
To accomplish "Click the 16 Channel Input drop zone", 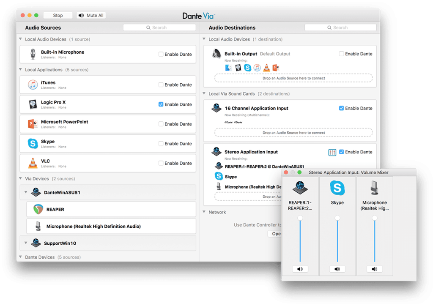I will (x=293, y=132).
